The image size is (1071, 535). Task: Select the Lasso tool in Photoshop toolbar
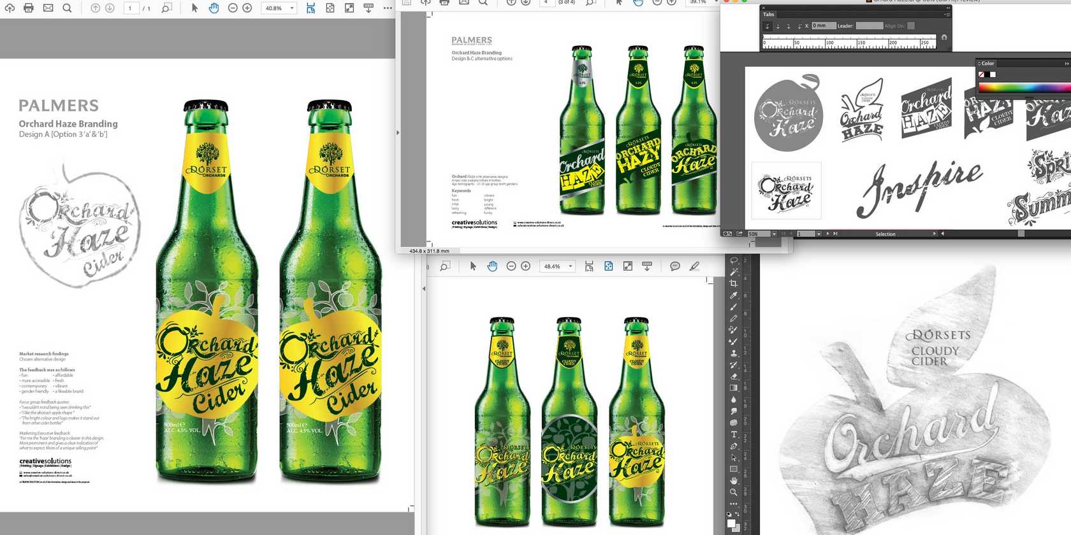pos(734,260)
